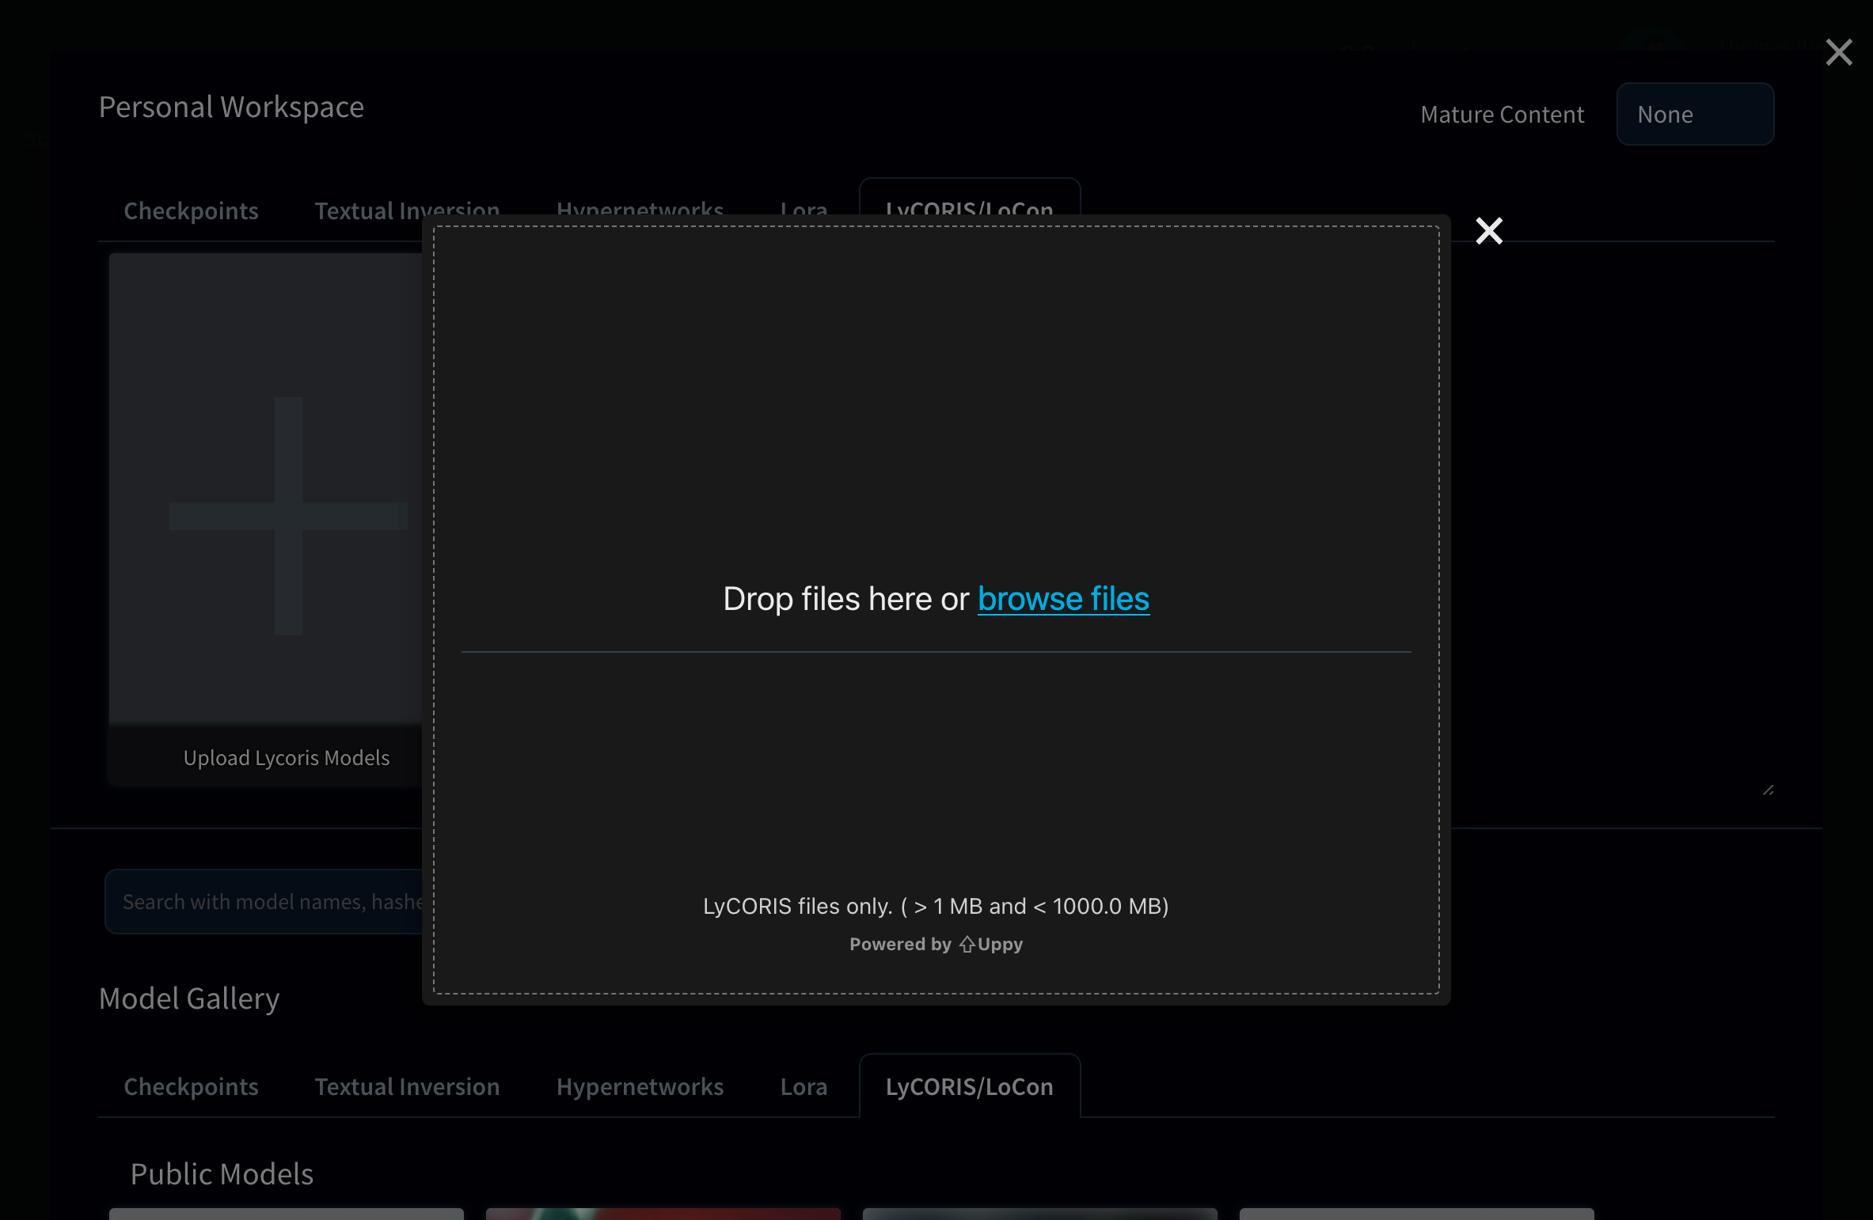Select LyCORIS/LoCon tab in Model Gallery
The height and width of the screenshot is (1220, 1873).
[x=969, y=1086]
